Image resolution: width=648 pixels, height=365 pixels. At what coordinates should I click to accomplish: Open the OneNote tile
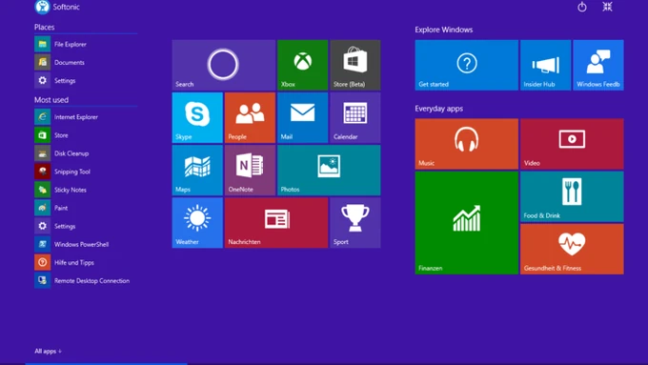tap(250, 170)
